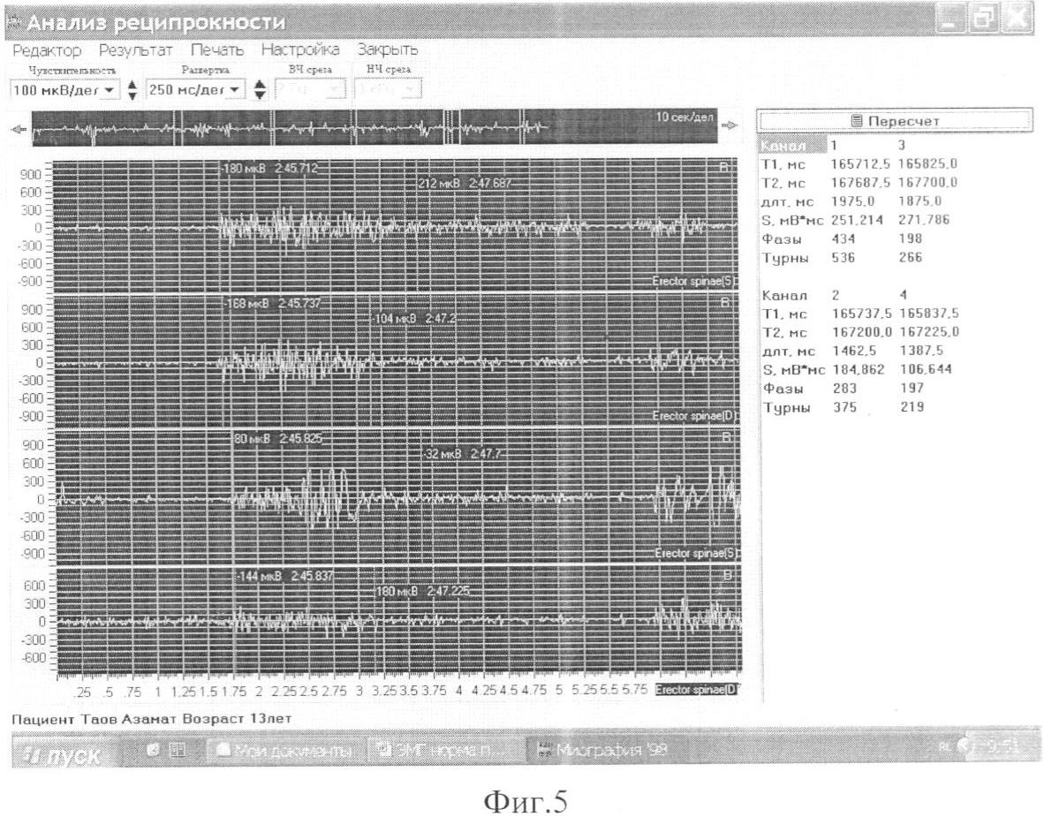Switch to ЭМГ норма taskbar window
Screen dimensions: 1044x817
pyautogui.click(x=439, y=752)
